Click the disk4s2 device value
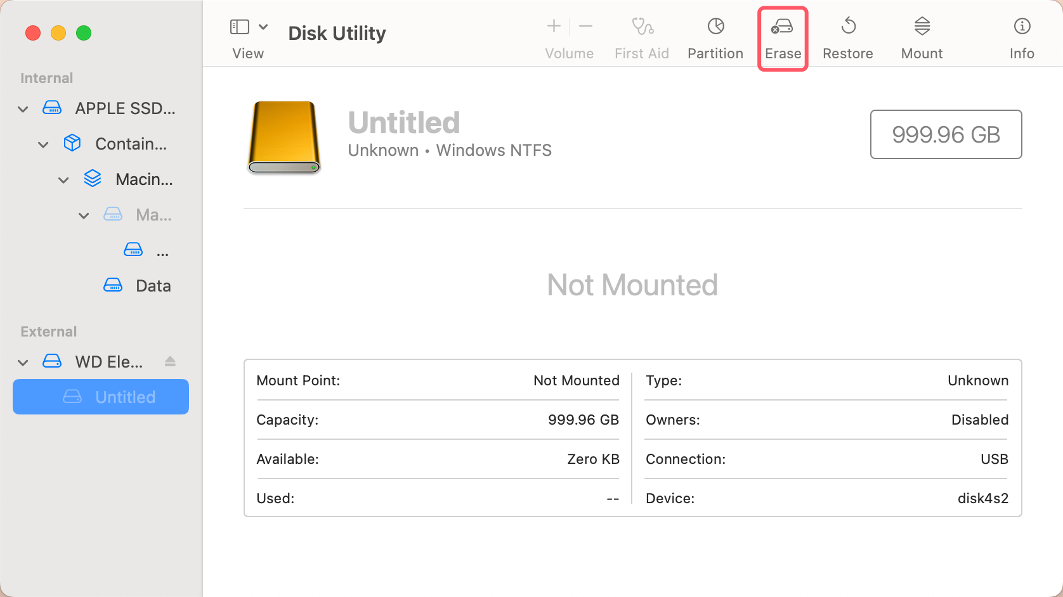 984,498
